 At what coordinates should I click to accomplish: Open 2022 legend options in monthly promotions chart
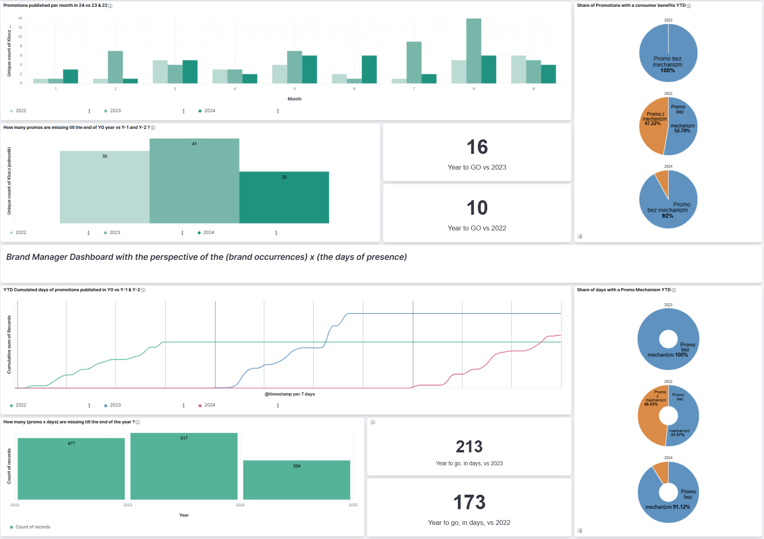click(89, 111)
